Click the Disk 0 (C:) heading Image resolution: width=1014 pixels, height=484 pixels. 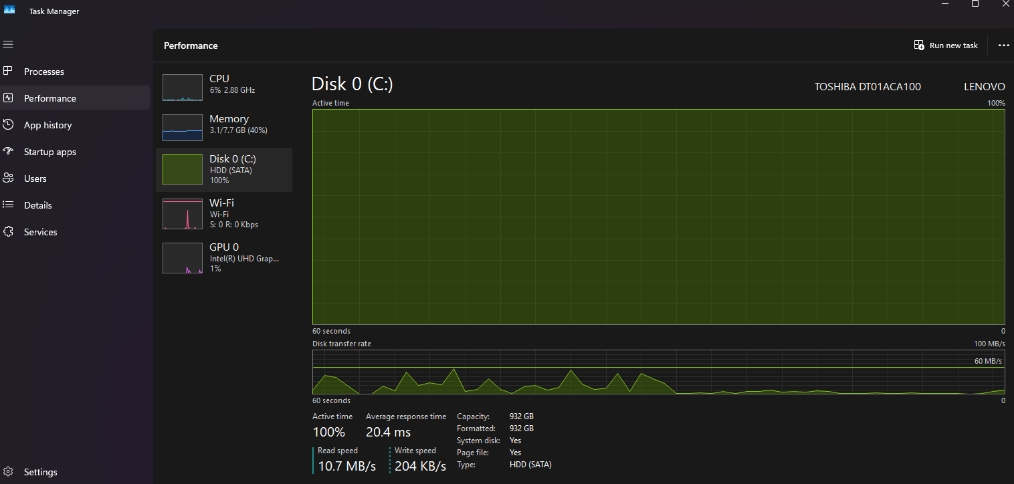tap(352, 84)
